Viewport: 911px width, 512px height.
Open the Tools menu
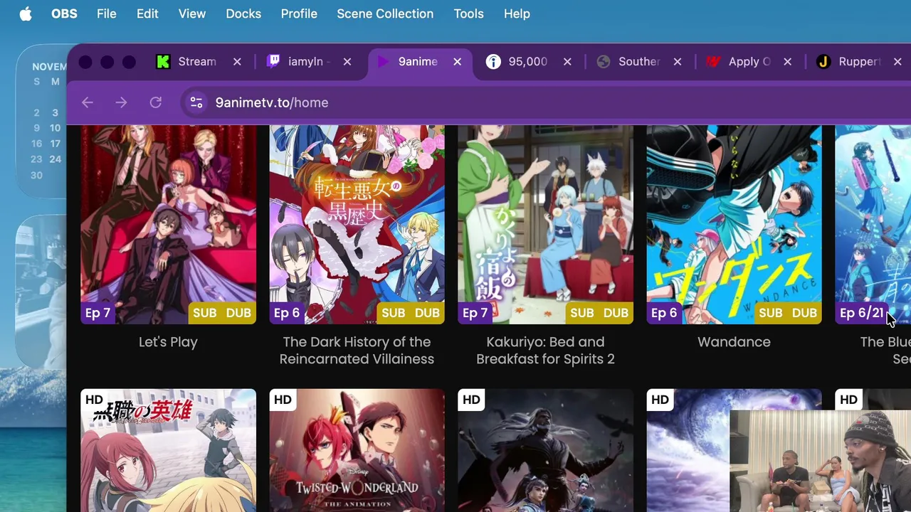tap(468, 14)
